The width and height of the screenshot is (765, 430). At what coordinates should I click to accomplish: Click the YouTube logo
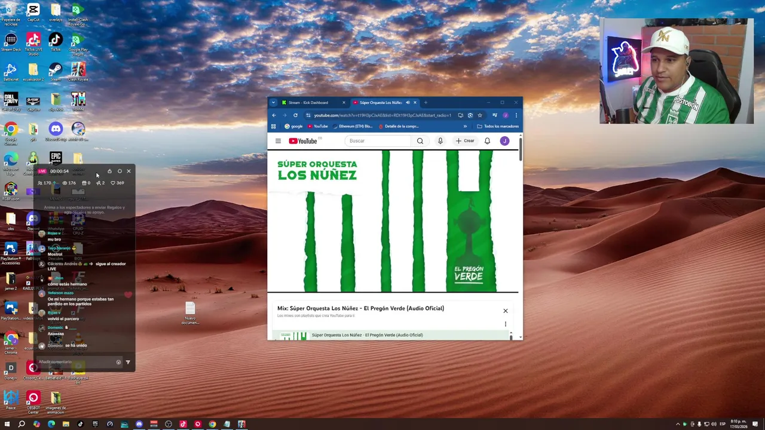304,141
